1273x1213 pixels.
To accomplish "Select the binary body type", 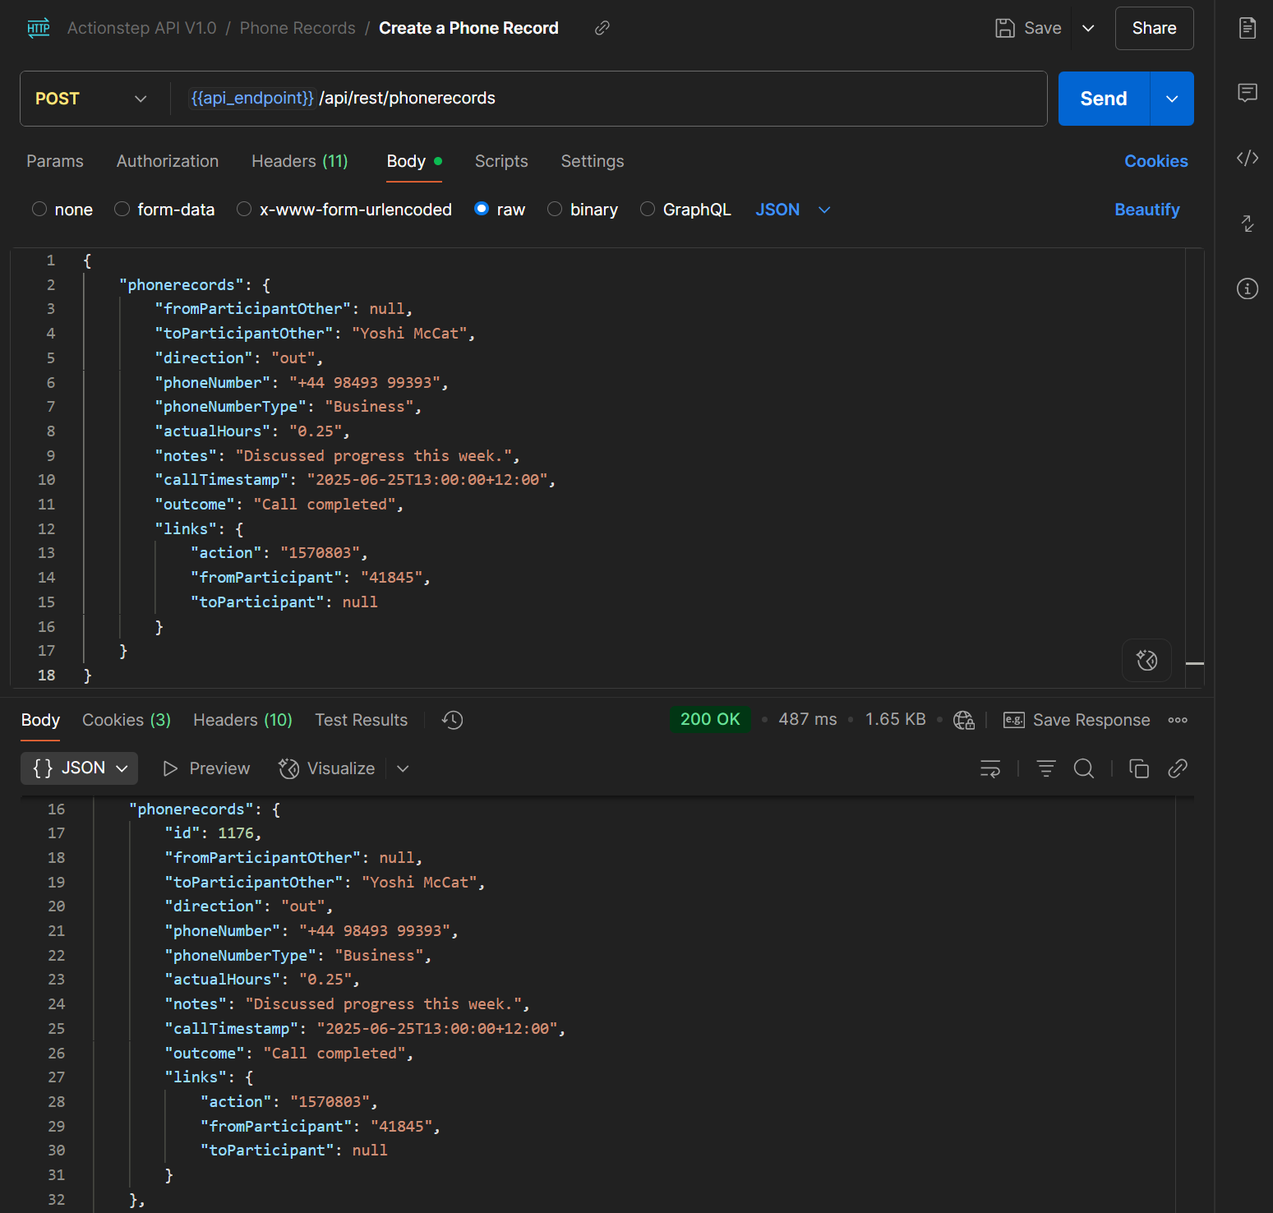I will coord(555,209).
